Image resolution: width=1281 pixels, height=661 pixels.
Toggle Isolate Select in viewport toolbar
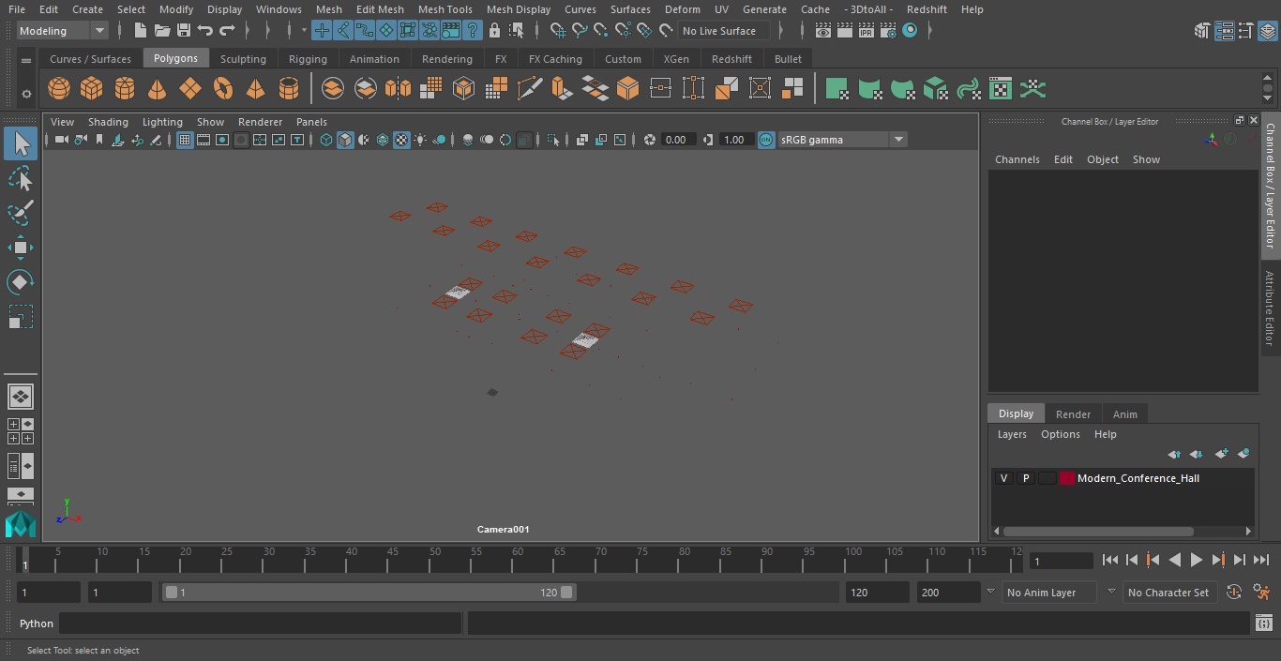(553, 140)
